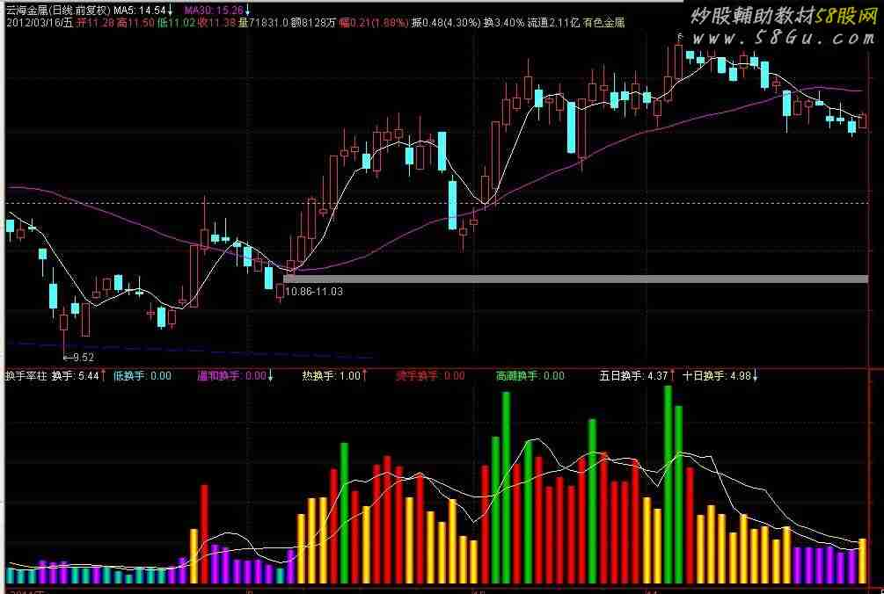Click the 五日换手: 4.37 value label
884x594 pixels.
(x=633, y=375)
